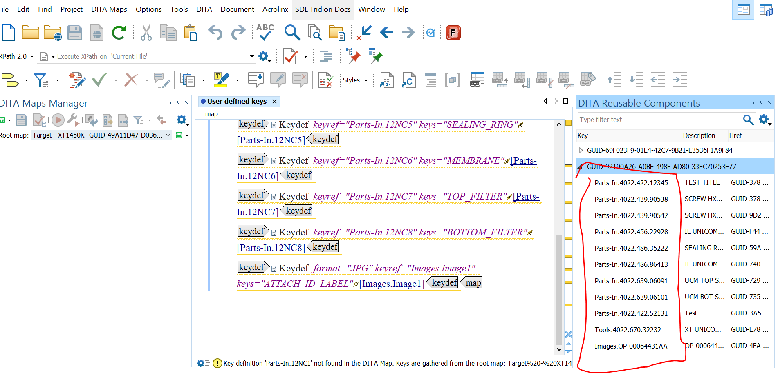Open DITA Maps Manager settings gear
This screenshot has height=373, width=778.
[182, 120]
